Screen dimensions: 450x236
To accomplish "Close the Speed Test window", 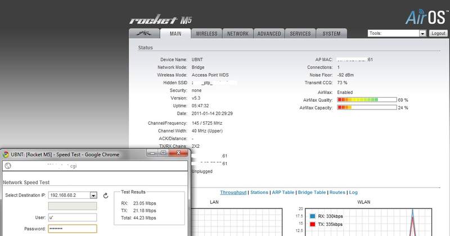I will [x=178, y=153].
